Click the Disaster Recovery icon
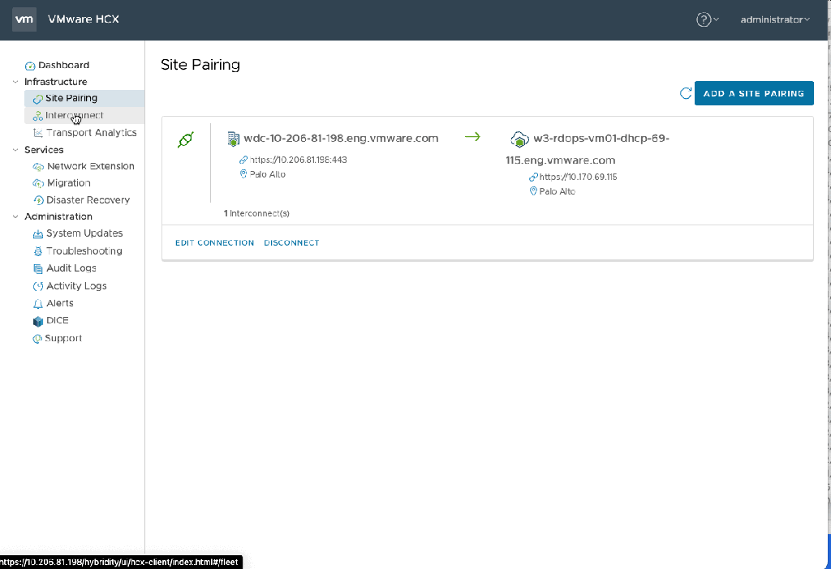Viewport: 831px width, 569px height. point(38,200)
